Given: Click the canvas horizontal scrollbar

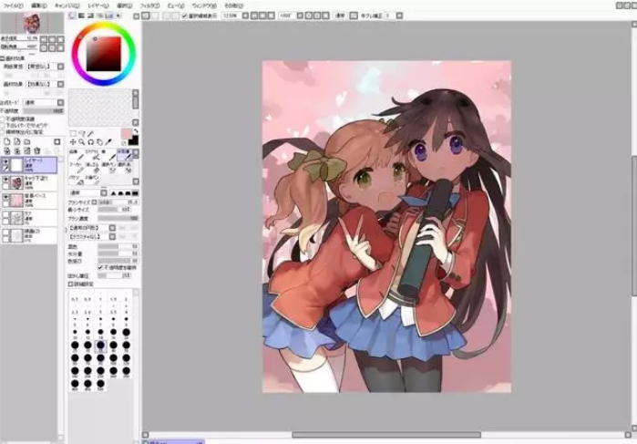Looking at the screenshot, I should pos(386,435).
